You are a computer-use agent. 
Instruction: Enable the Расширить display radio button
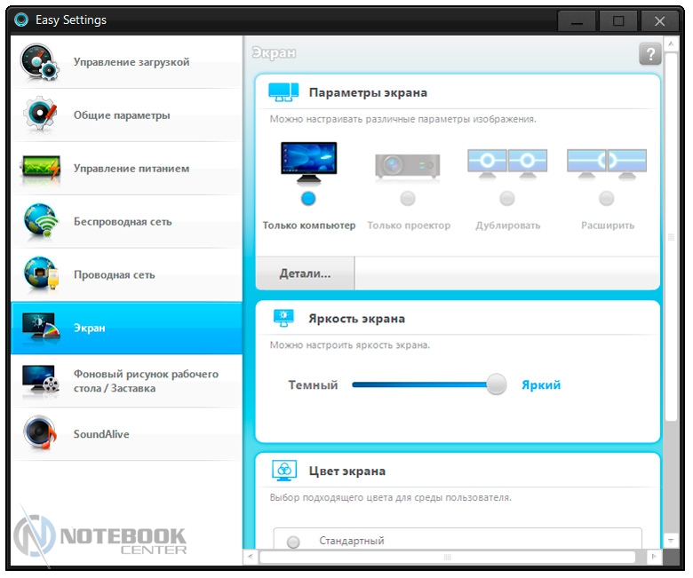coord(607,198)
